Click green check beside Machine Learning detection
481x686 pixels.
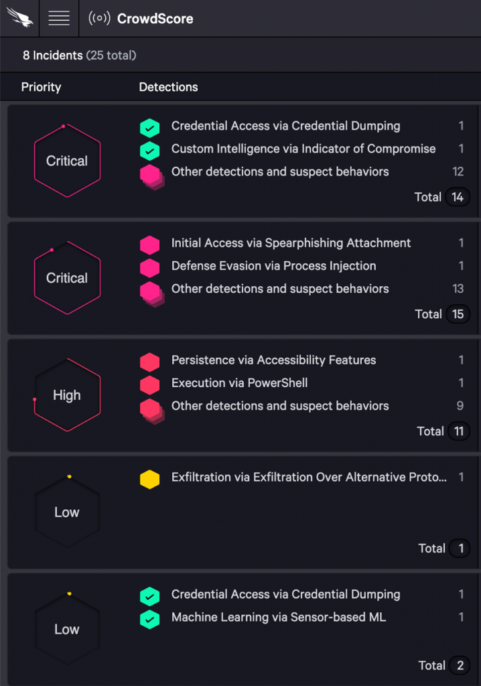149,618
